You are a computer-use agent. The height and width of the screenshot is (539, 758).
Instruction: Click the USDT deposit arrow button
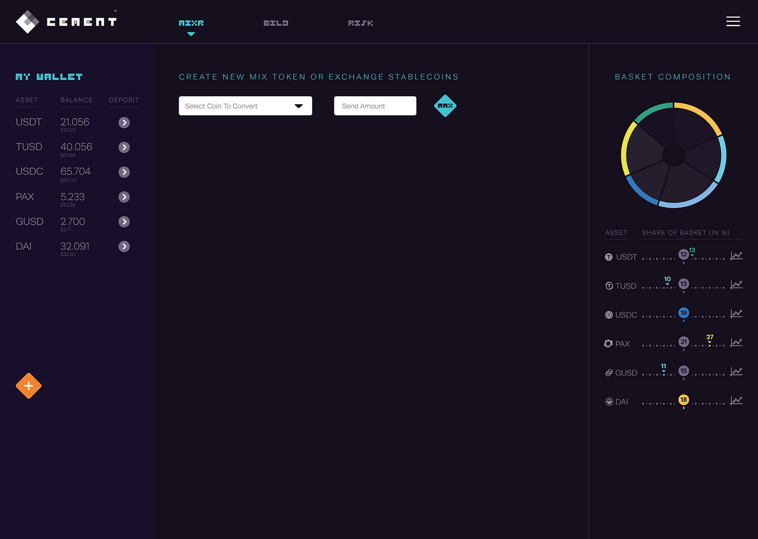pyautogui.click(x=124, y=123)
